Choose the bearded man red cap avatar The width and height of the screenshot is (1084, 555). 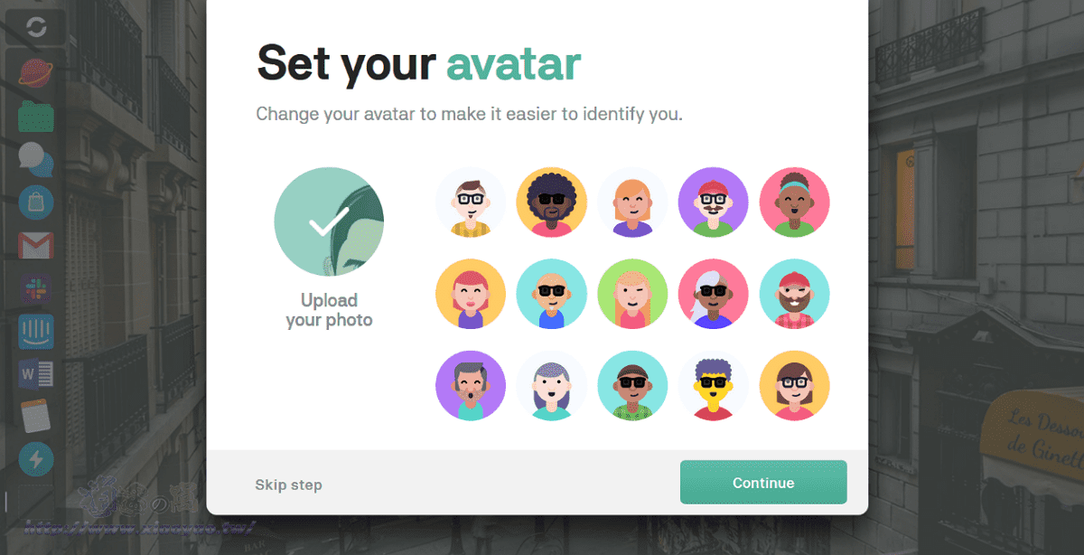(795, 294)
